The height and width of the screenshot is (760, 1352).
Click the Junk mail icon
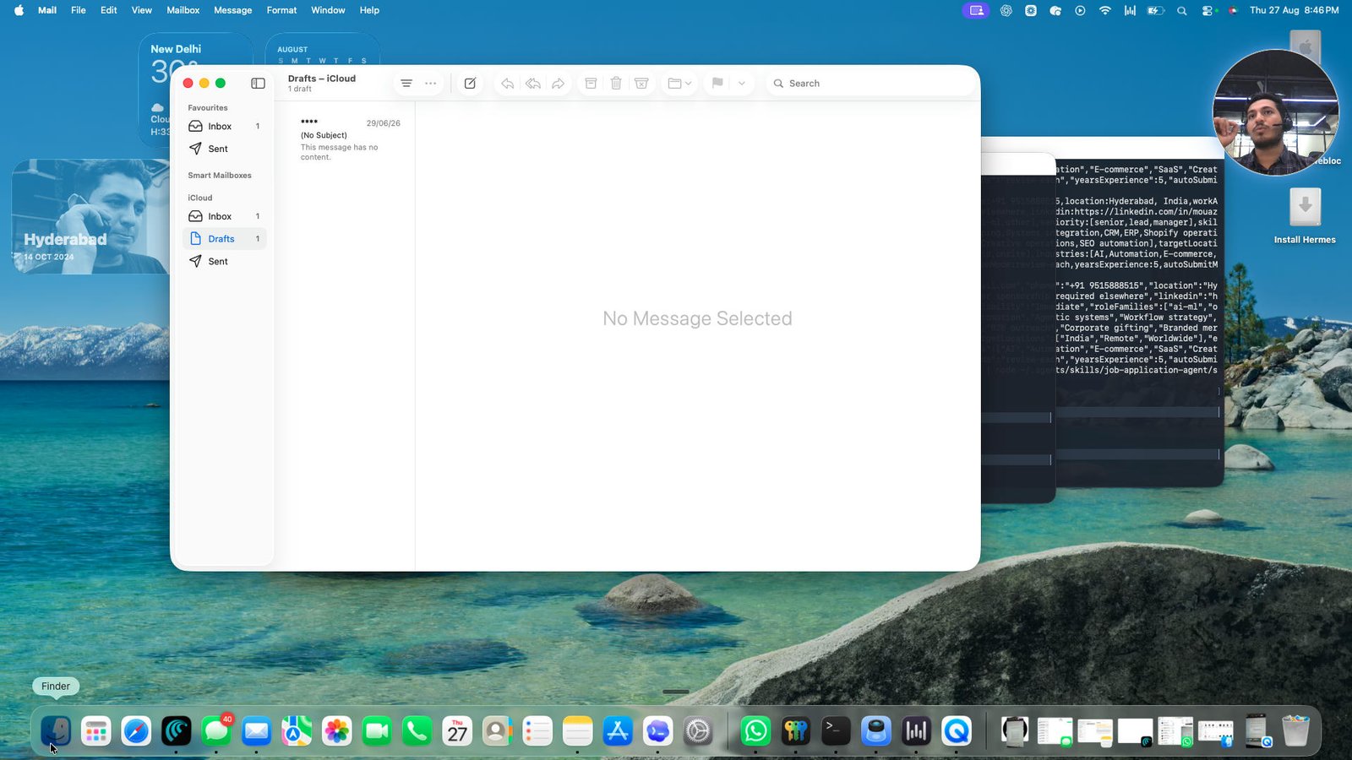641,84
